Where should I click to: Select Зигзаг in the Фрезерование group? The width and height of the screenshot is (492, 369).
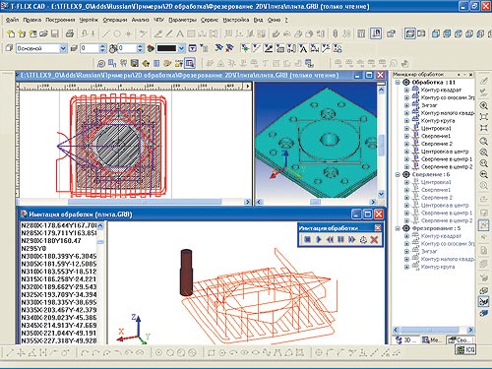click(429, 251)
